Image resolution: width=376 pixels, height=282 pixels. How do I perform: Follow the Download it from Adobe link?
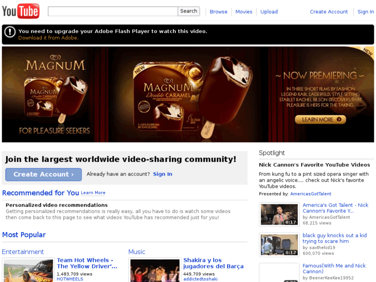[x=48, y=38]
